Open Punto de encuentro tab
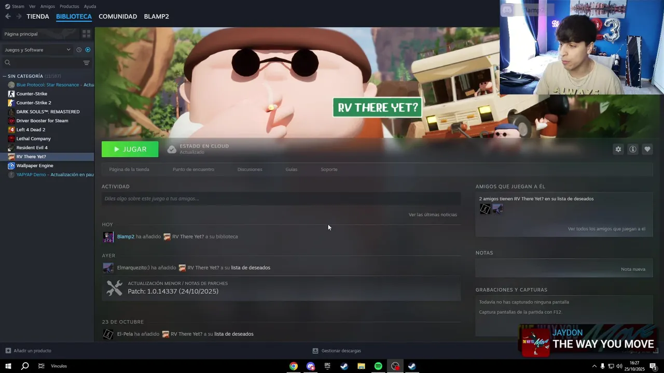 pos(193,169)
